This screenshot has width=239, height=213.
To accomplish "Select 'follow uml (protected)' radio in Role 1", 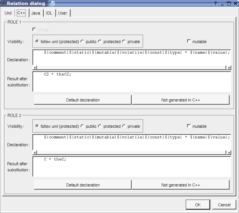I will [x=37, y=41].
